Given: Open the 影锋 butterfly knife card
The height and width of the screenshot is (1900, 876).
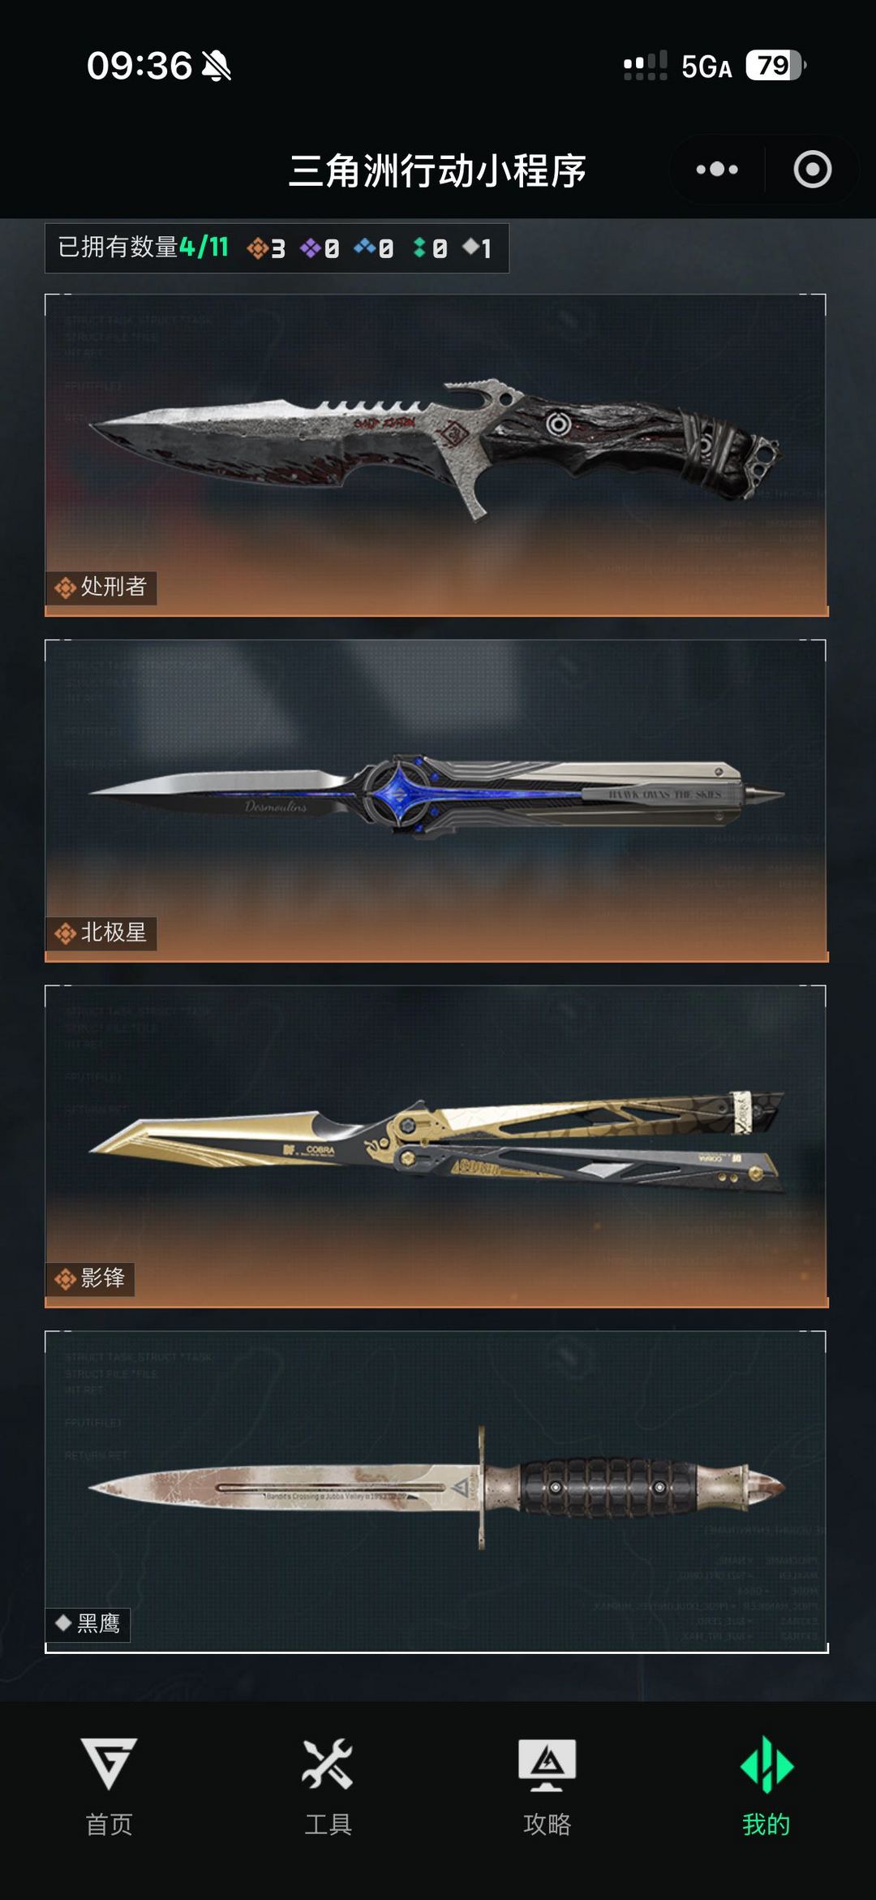Looking at the screenshot, I should (436, 1147).
